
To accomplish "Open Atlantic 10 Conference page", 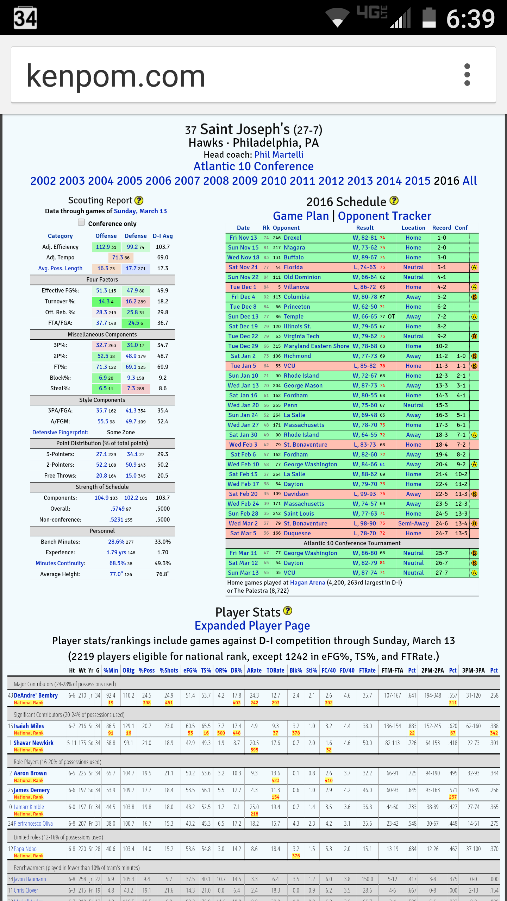I will click(254, 166).
